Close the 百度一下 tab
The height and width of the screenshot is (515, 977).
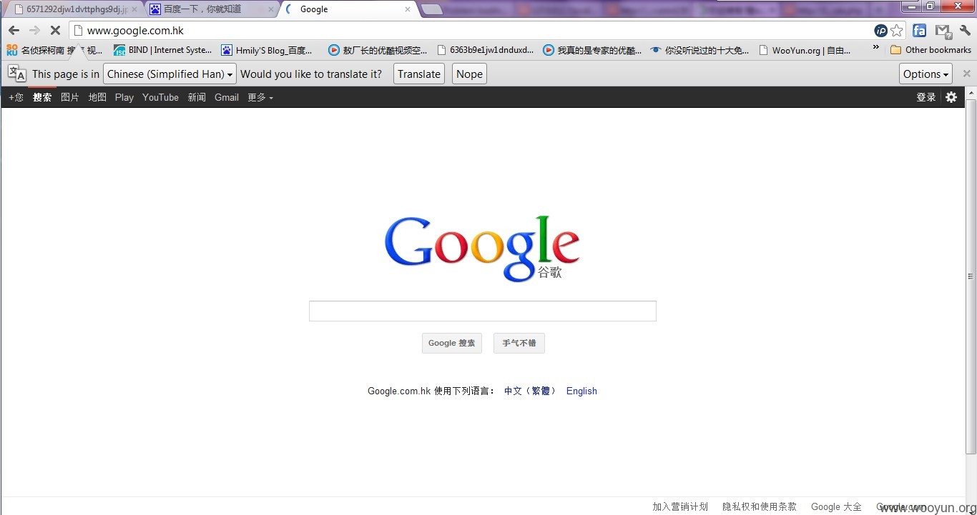(270, 9)
